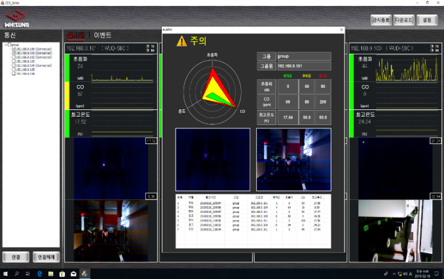Screen dimensions: 444x279
Task: Toggle the group checkbox in the tree
Action: (10, 45)
